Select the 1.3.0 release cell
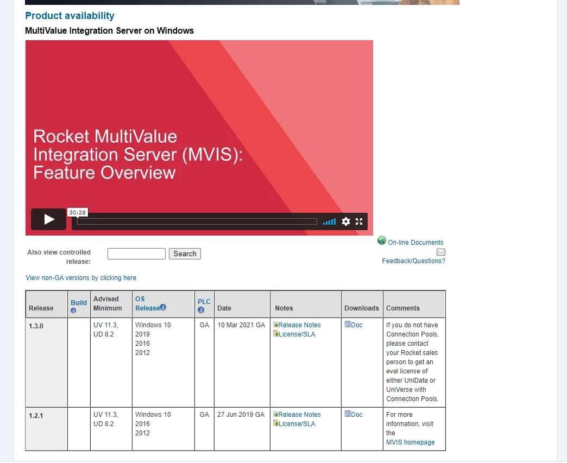 pyautogui.click(x=46, y=363)
